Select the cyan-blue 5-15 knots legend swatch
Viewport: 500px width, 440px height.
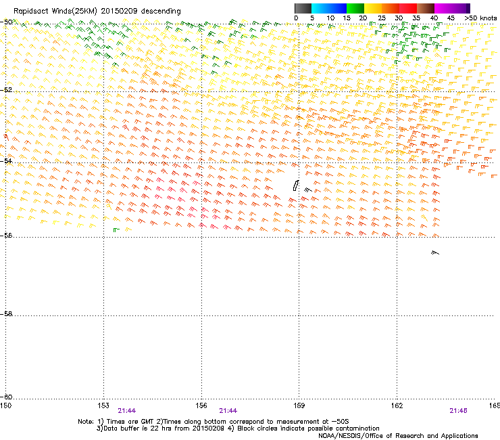329,8
